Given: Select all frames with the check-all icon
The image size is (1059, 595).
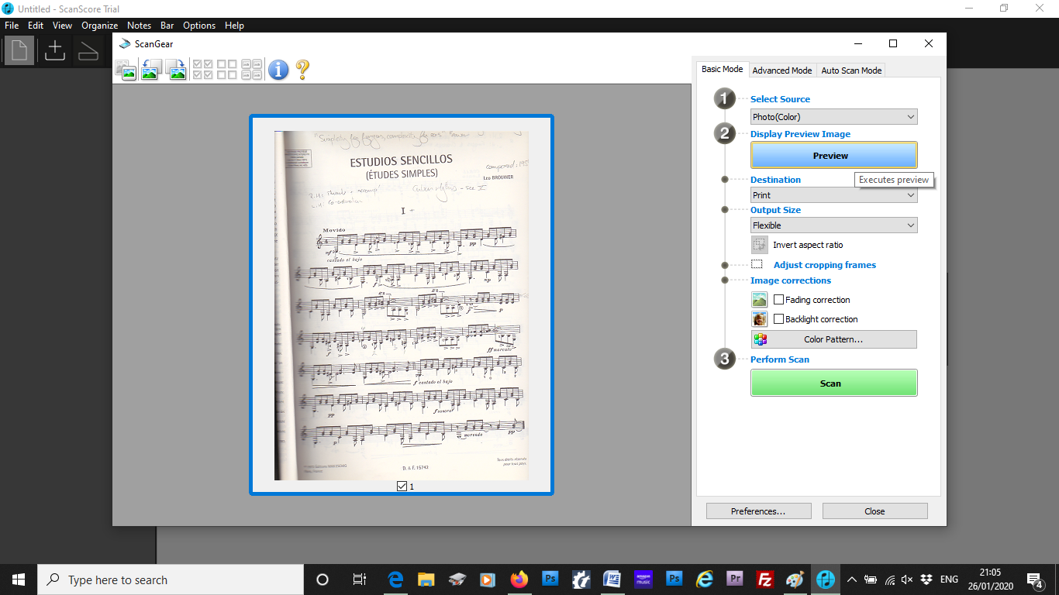Looking at the screenshot, I should coord(202,70).
